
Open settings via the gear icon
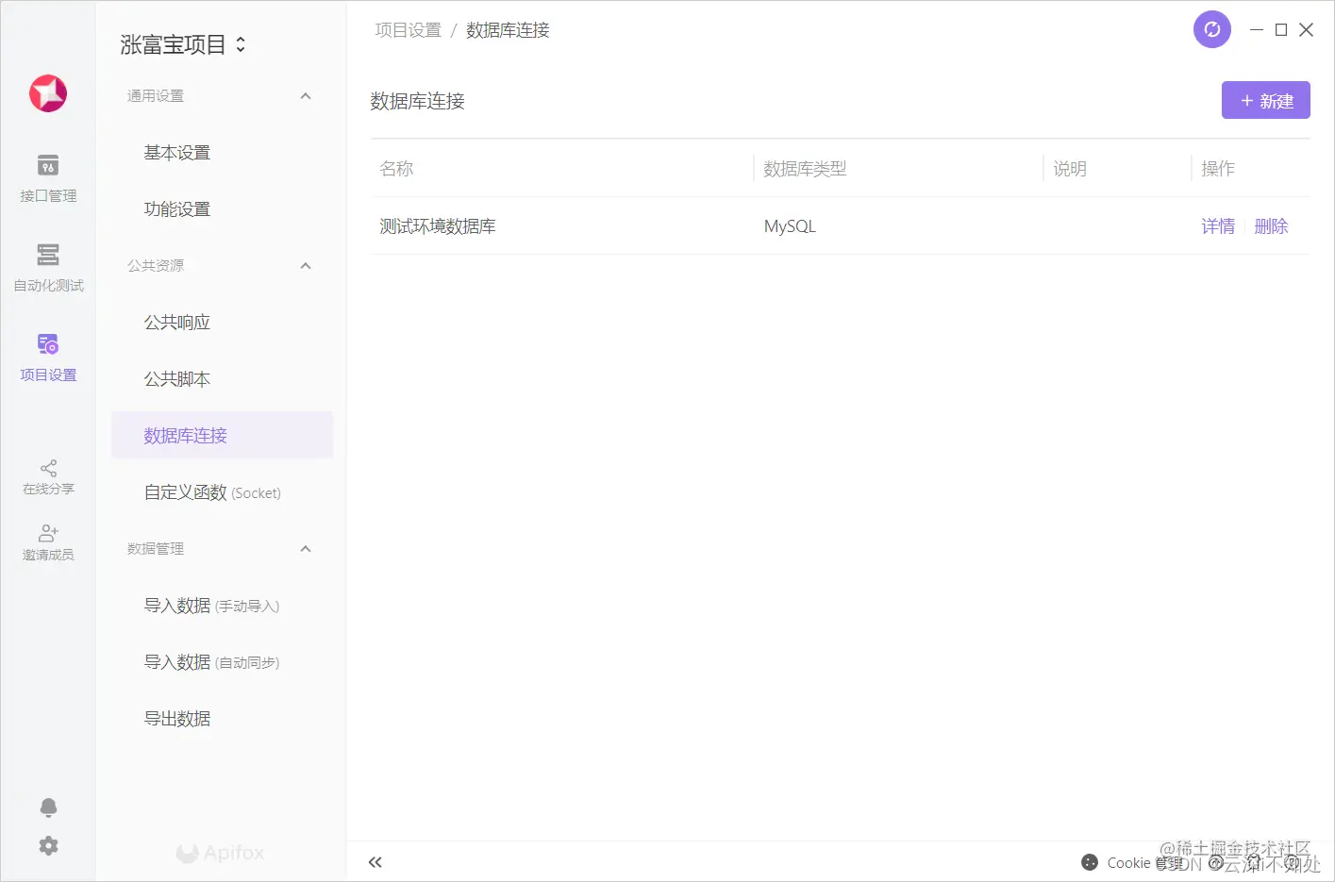48,846
